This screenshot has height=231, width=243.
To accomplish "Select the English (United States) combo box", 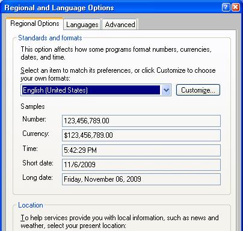I will pyautogui.click(x=96, y=90).
